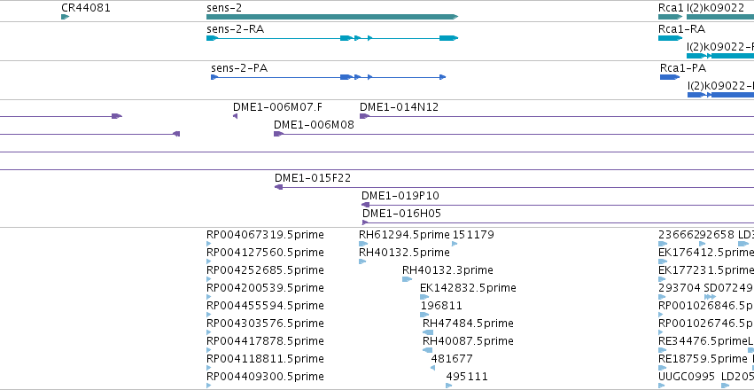Click the RP004118811.5prime label
The image size is (754, 390).
(x=265, y=359)
